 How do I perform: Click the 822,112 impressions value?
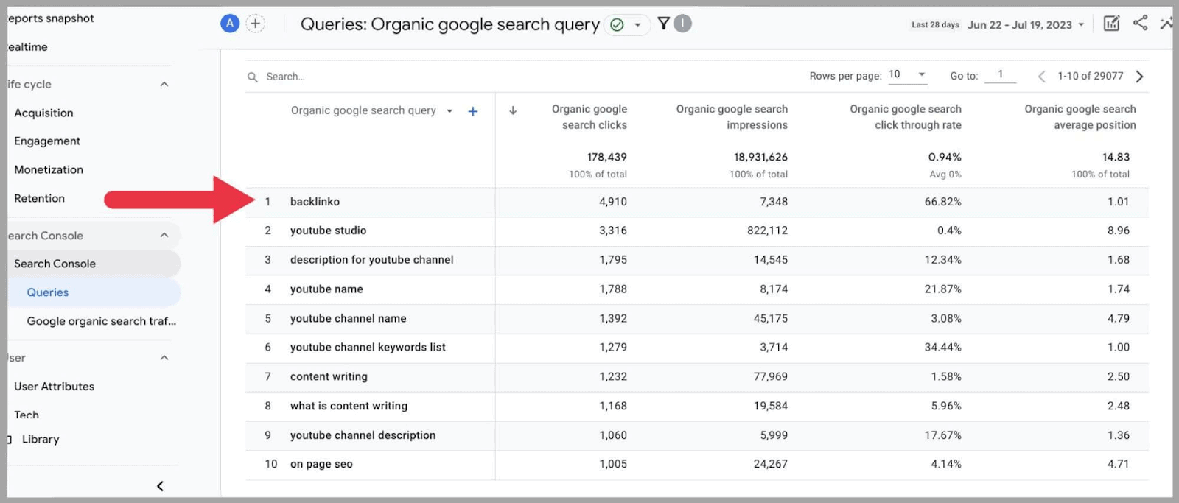tap(767, 231)
